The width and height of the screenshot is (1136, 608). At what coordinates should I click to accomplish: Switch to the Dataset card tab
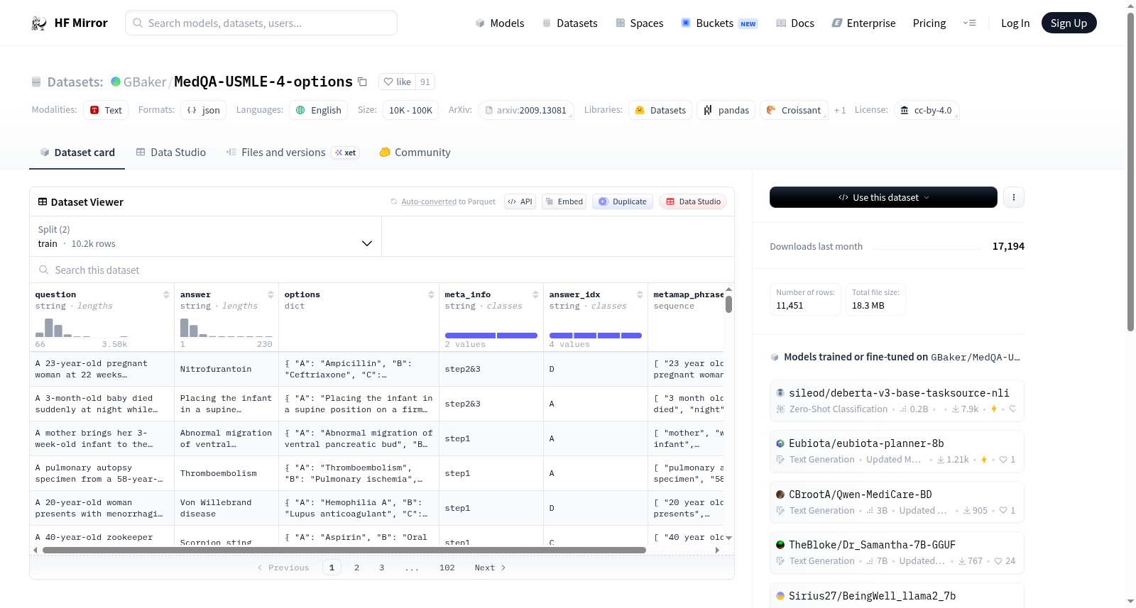click(x=77, y=153)
